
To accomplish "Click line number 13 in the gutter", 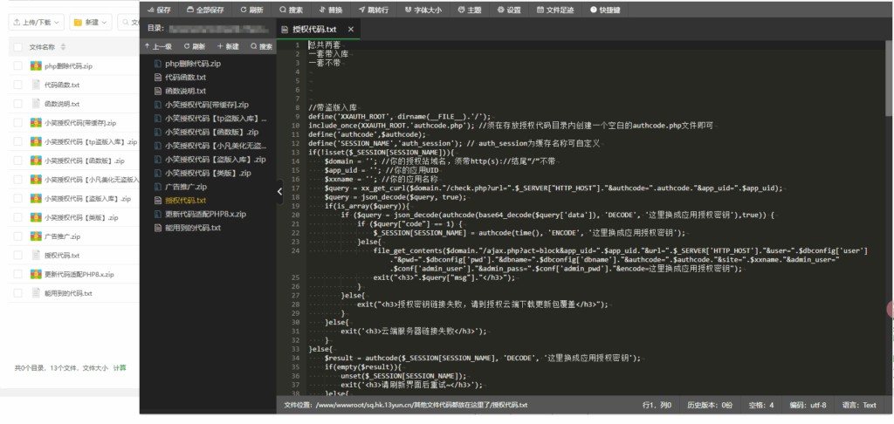I will coord(295,152).
